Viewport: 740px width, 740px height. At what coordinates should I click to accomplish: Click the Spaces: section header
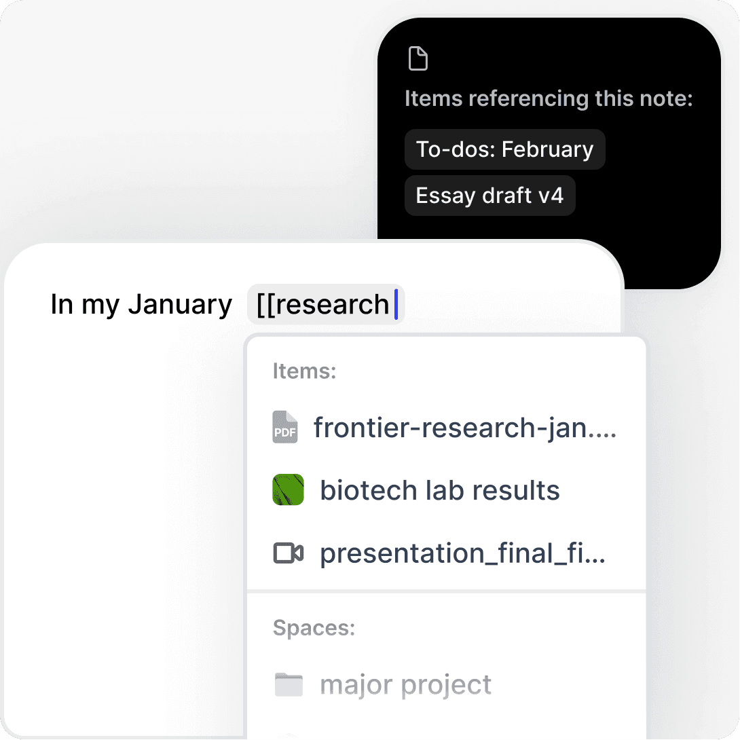(314, 628)
